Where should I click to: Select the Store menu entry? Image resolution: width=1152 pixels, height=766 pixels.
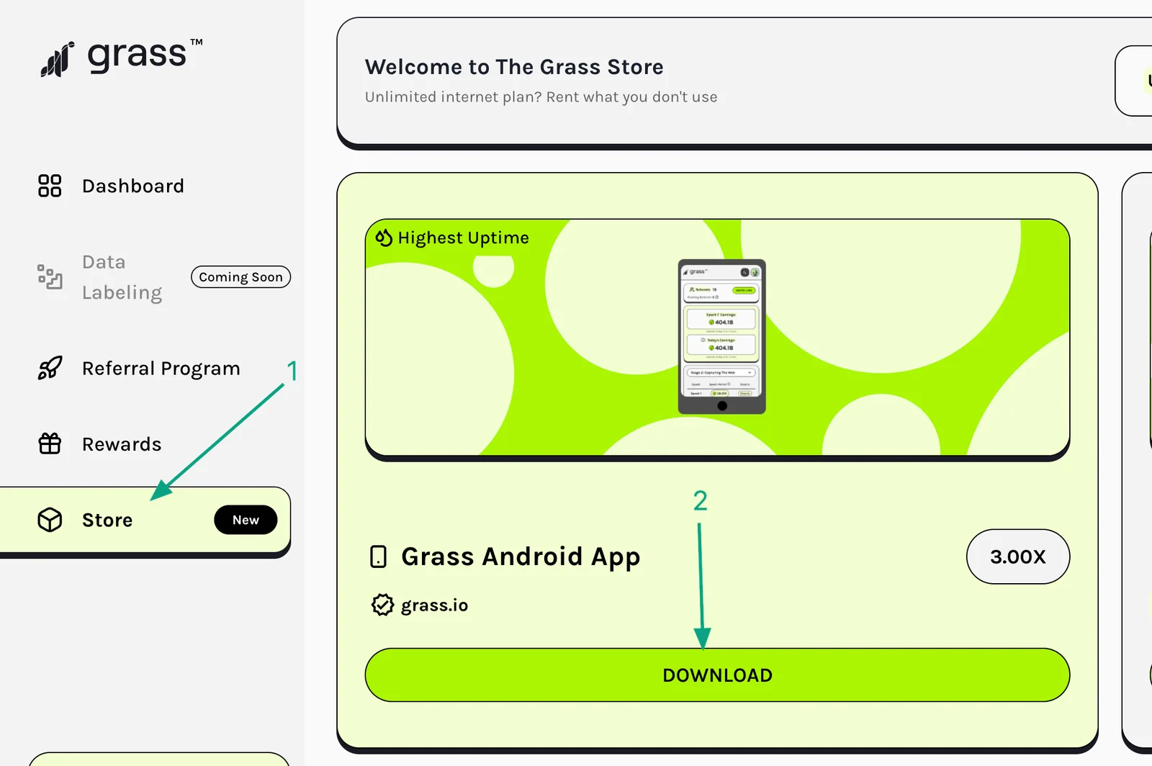[144, 520]
